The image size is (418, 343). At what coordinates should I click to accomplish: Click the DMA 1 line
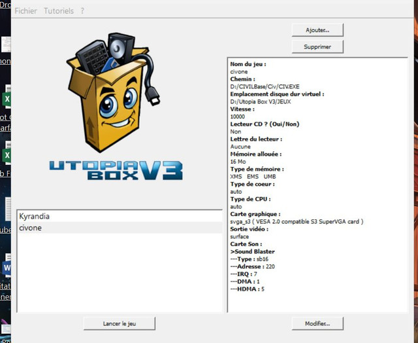pyautogui.click(x=245, y=281)
